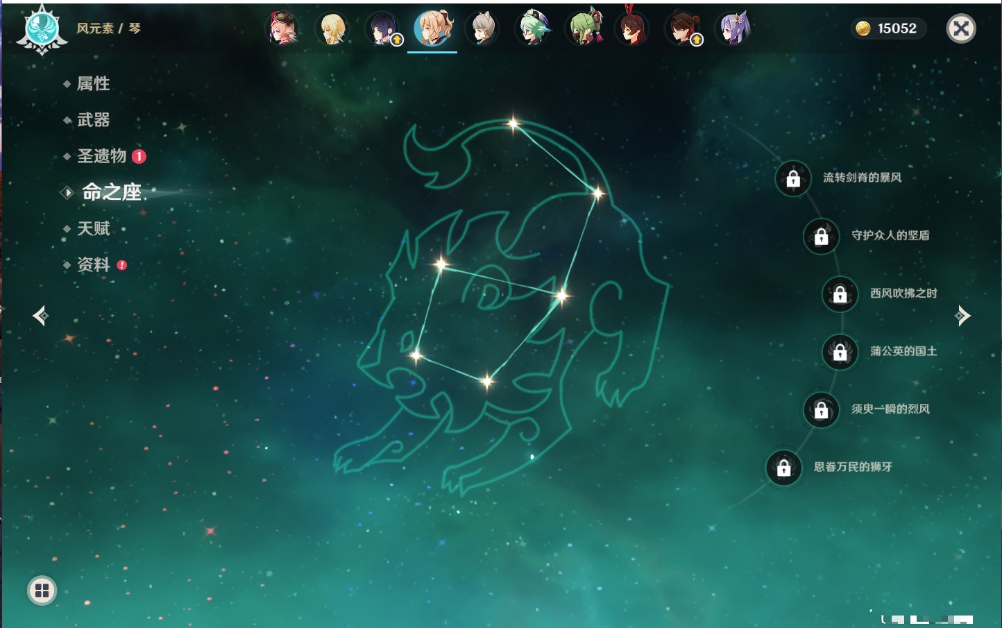Viewport: 1002px width, 628px height.
Task: Click the lowest star of the lion constellation
Action: (x=488, y=380)
